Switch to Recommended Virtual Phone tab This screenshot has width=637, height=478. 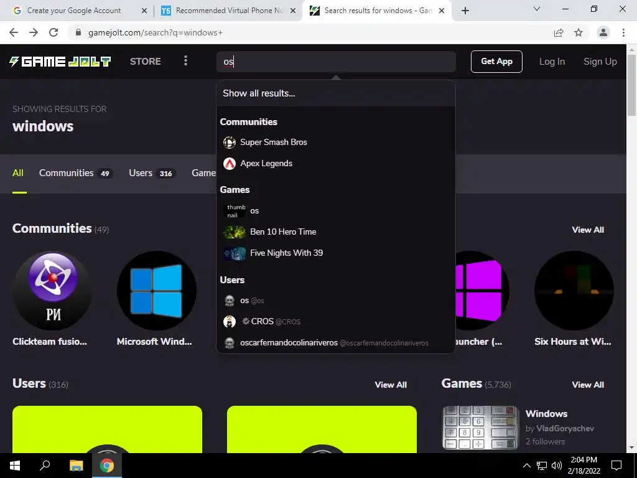[x=230, y=11]
